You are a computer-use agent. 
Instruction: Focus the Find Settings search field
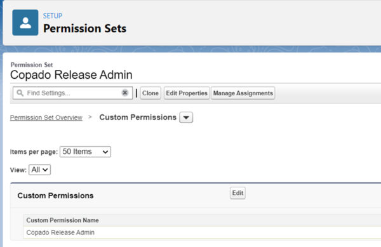72,93
